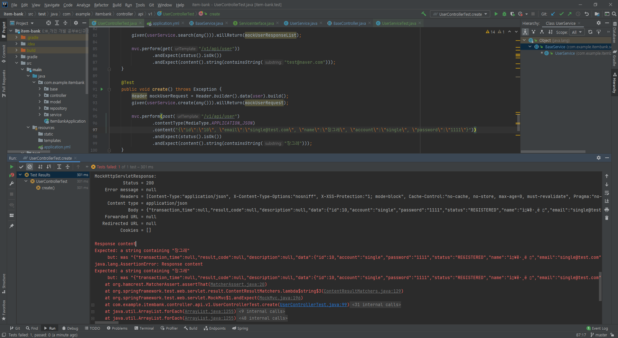Collapse the UserControllerTest results node
Image resolution: width=618 pixels, height=338 pixels.
[26, 181]
